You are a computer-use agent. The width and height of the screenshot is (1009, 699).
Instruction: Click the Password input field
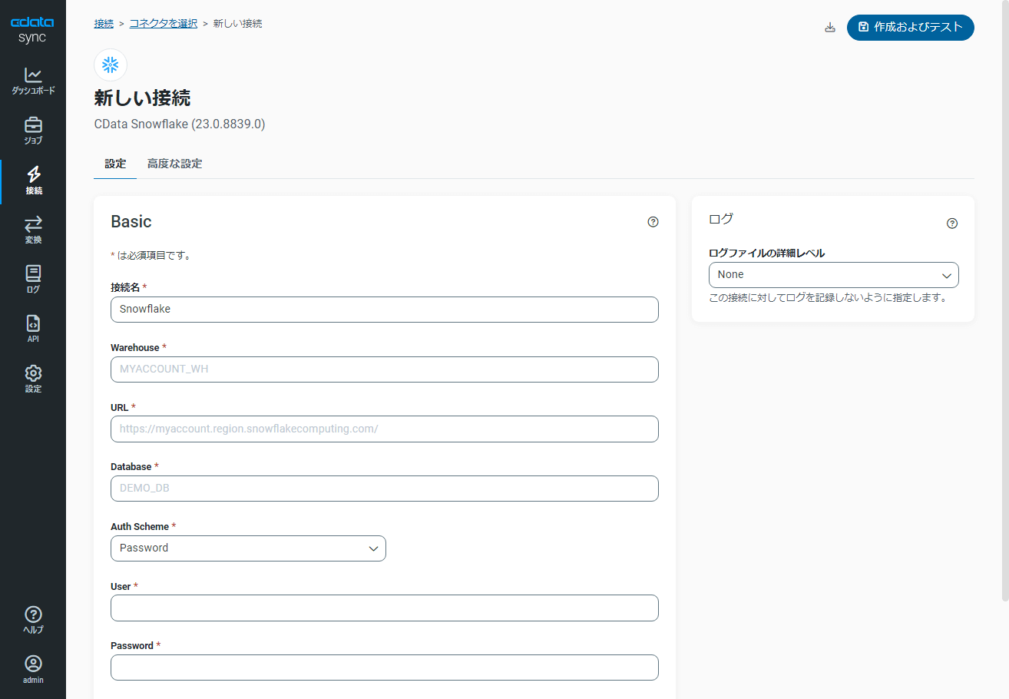[385, 668]
